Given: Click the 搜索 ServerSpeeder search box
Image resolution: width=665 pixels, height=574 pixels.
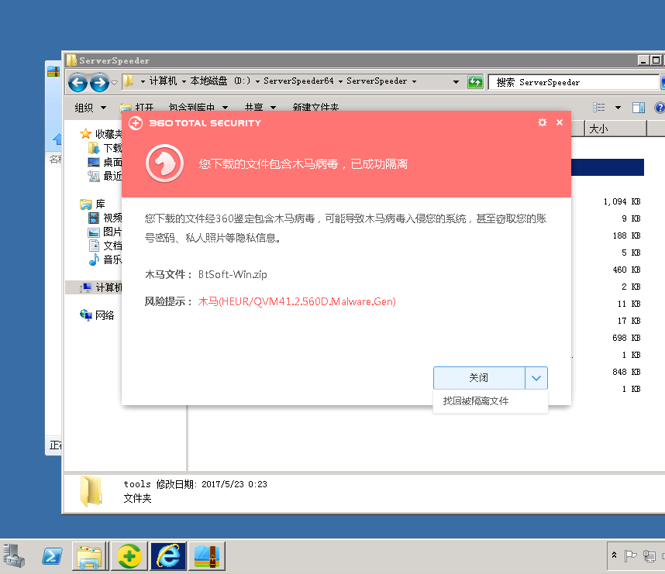Looking at the screenshot, I should 573,82.
